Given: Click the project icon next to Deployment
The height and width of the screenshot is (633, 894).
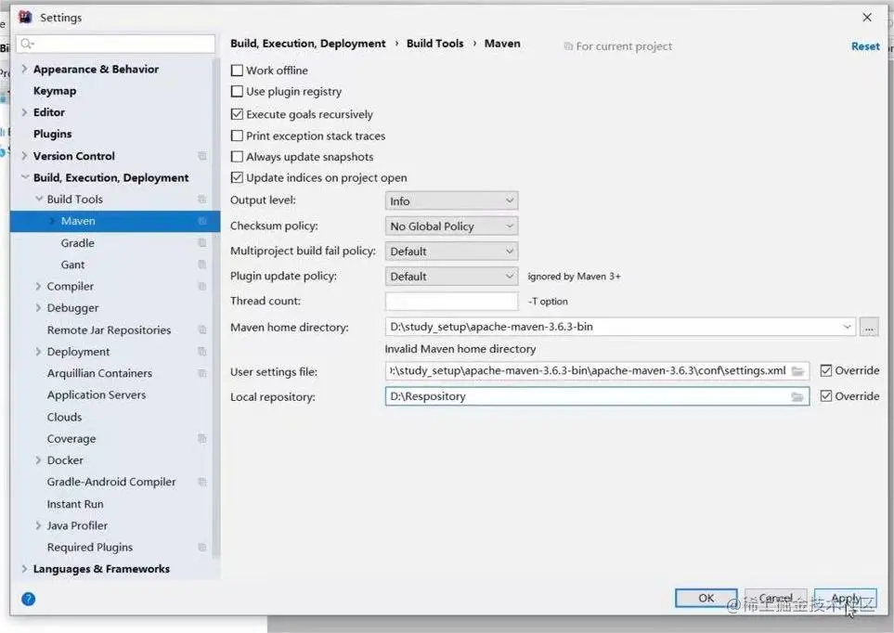Looking at the screenshot, I should [201, 351].
